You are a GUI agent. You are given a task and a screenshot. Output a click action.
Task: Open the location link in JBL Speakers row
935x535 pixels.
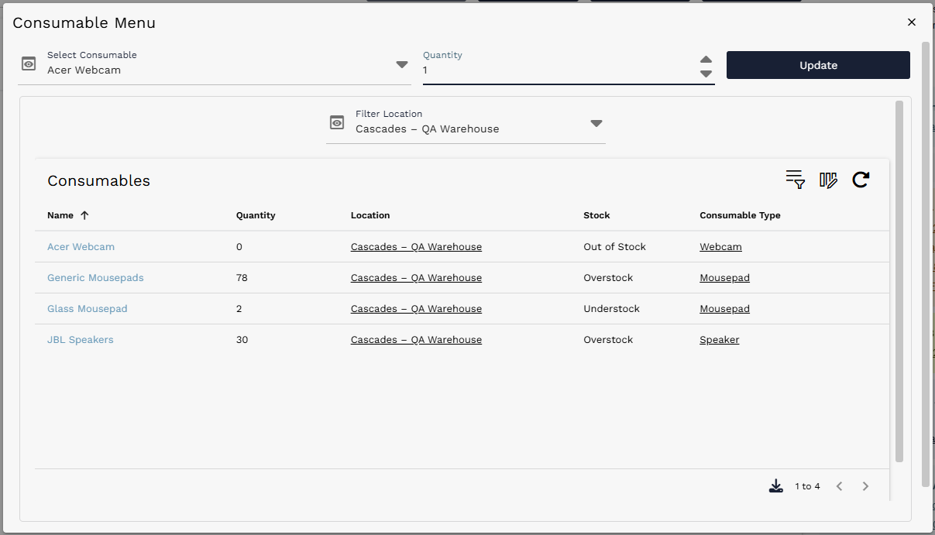tap(416, 340)
